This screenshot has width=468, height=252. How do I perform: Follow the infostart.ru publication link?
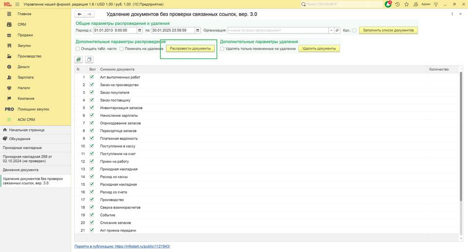[x=122, y=246]
